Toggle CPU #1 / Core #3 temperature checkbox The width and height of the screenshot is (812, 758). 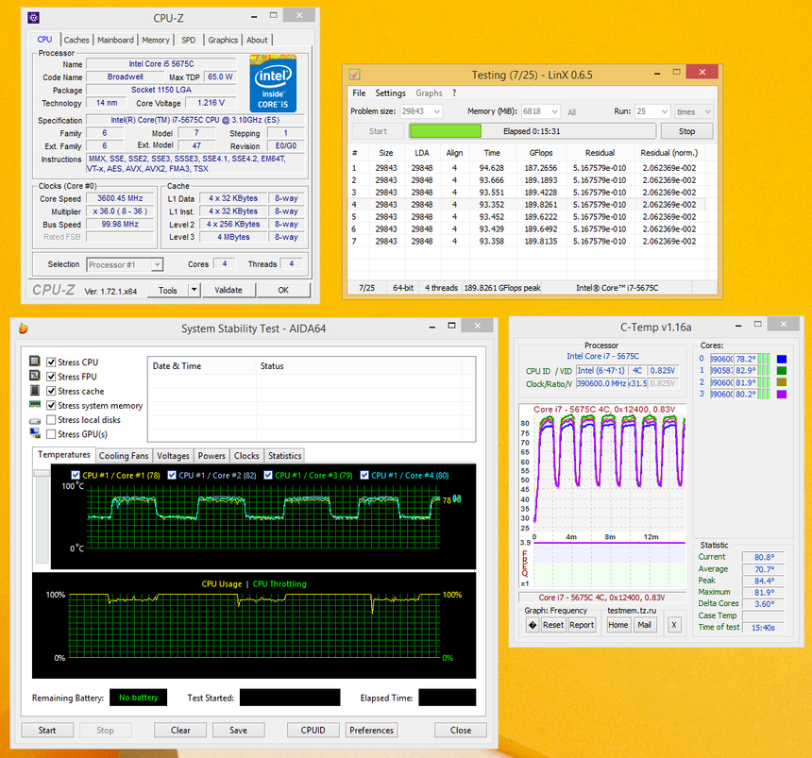click(x=269, y=476)
